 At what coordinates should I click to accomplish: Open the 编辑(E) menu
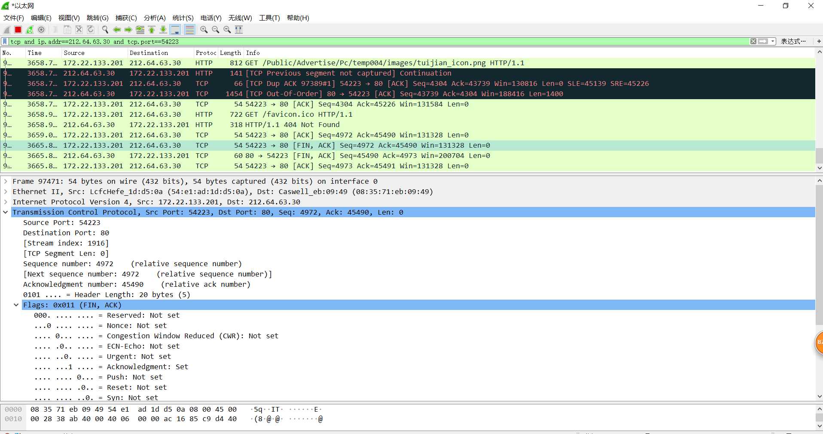(41, 18)
